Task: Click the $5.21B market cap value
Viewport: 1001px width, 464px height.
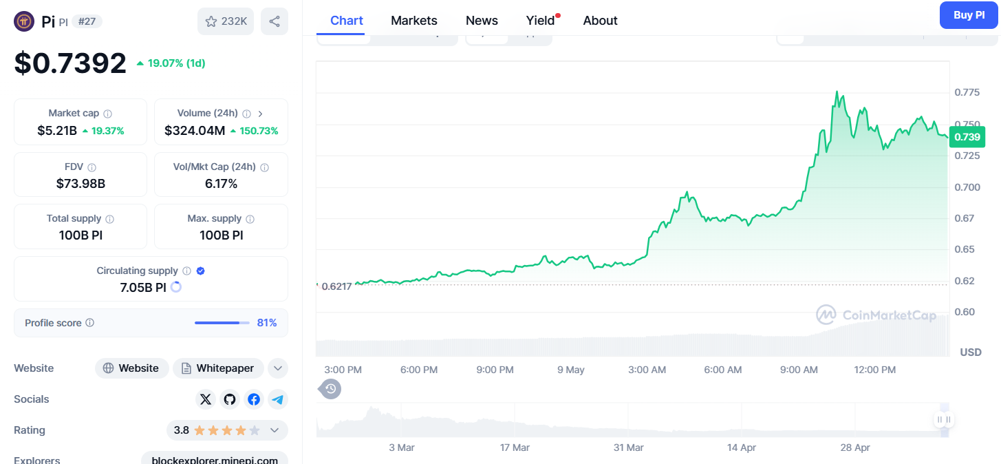Action: point(57,130)
